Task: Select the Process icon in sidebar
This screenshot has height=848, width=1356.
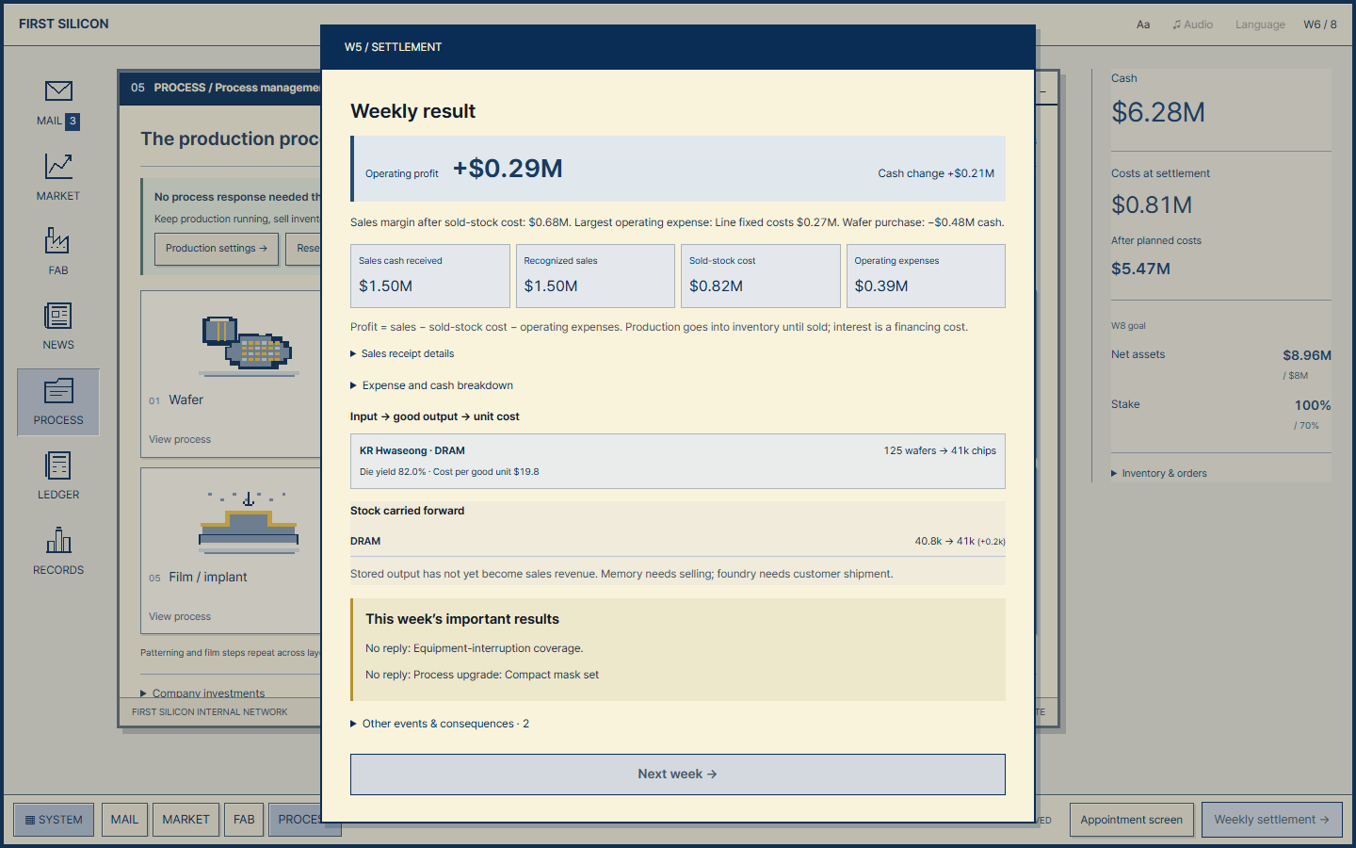Action: point(58,402)
